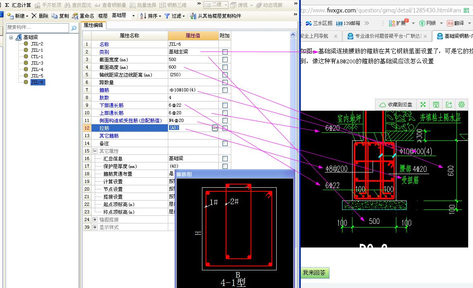Click the search magnifier icon in component panel
This screenshot has width=473, height=288.
tap(73, 28)
